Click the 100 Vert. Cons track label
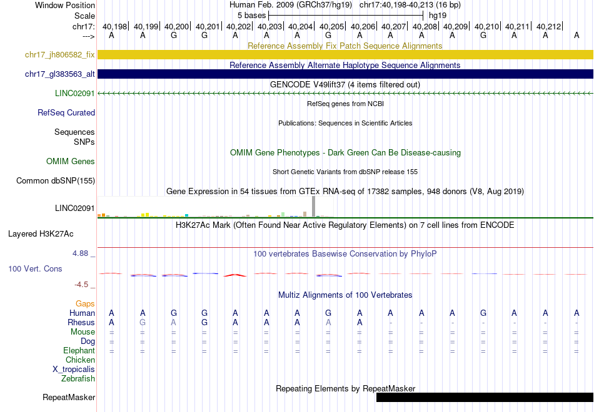The width and height of the screenshot is (594, 412). pyautogui.click(x=35, y=268)
